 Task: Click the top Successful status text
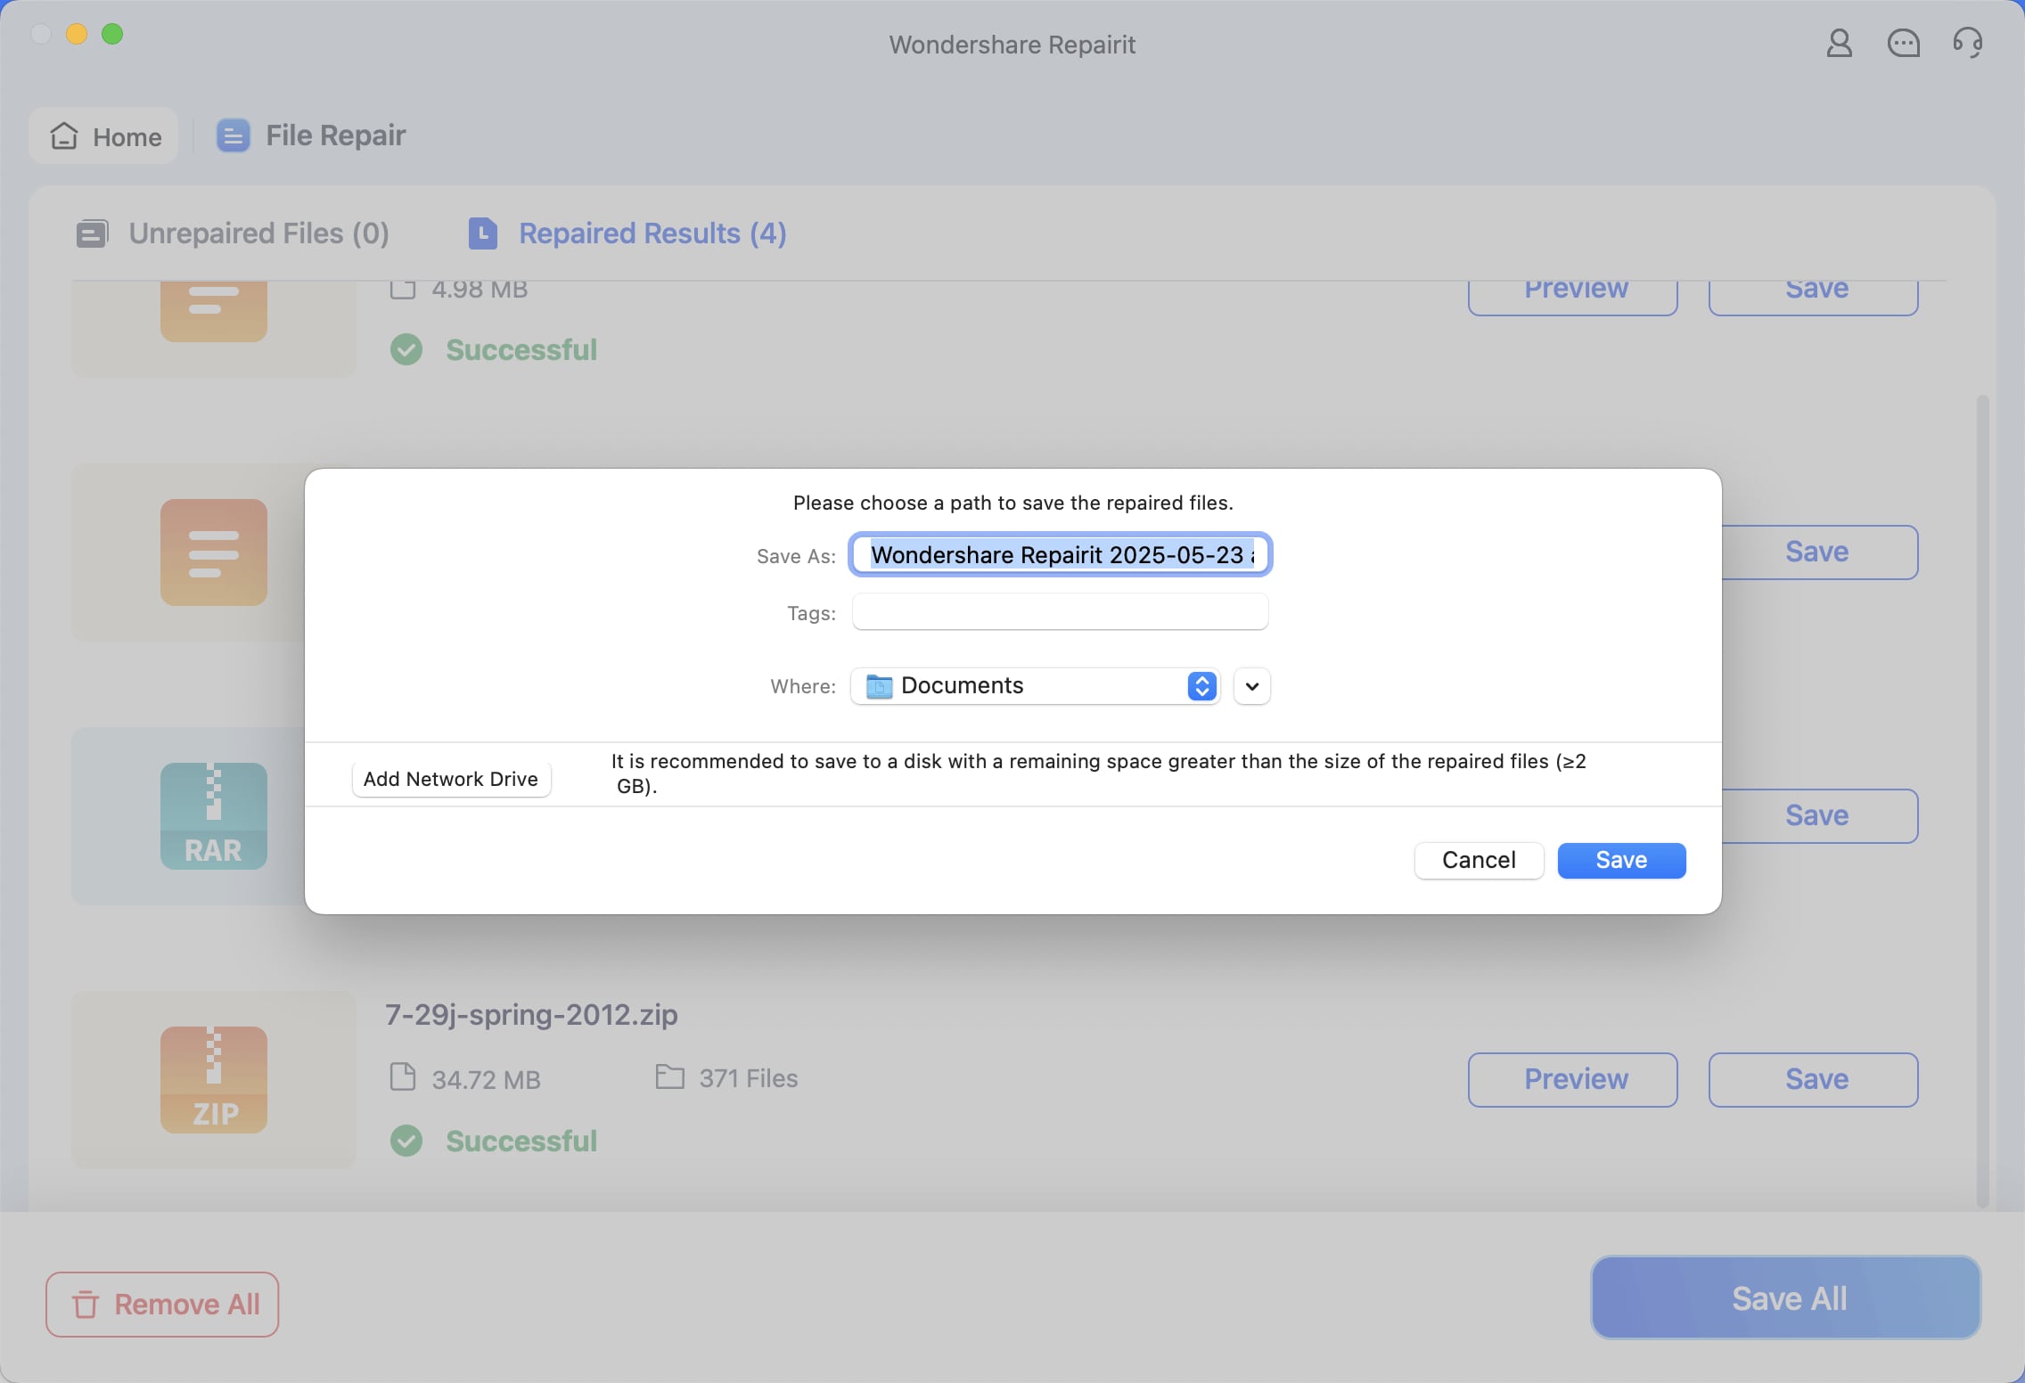click(x=521, y=349)
